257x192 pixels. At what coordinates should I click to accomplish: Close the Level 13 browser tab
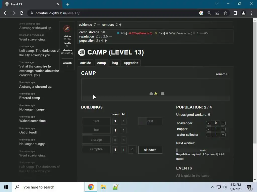(x=58, y=4)
